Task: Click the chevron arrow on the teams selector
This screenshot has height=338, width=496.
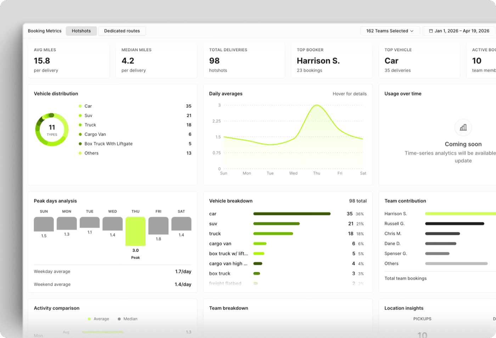Action: 412,31
